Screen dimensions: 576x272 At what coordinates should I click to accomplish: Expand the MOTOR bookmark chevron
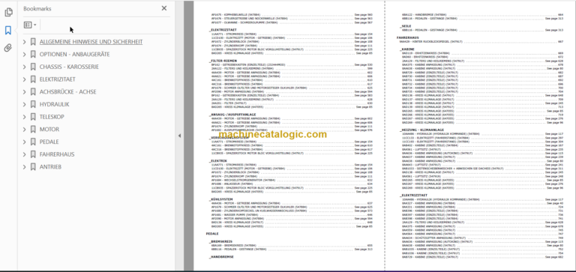pyautogui.click(x=24, y=129)
